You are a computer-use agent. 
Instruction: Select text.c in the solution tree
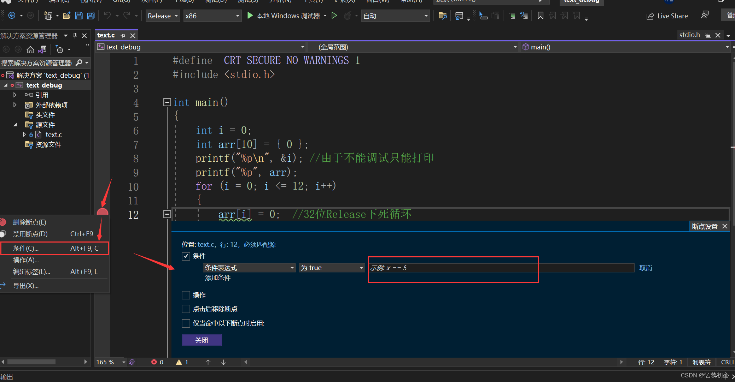54,135
